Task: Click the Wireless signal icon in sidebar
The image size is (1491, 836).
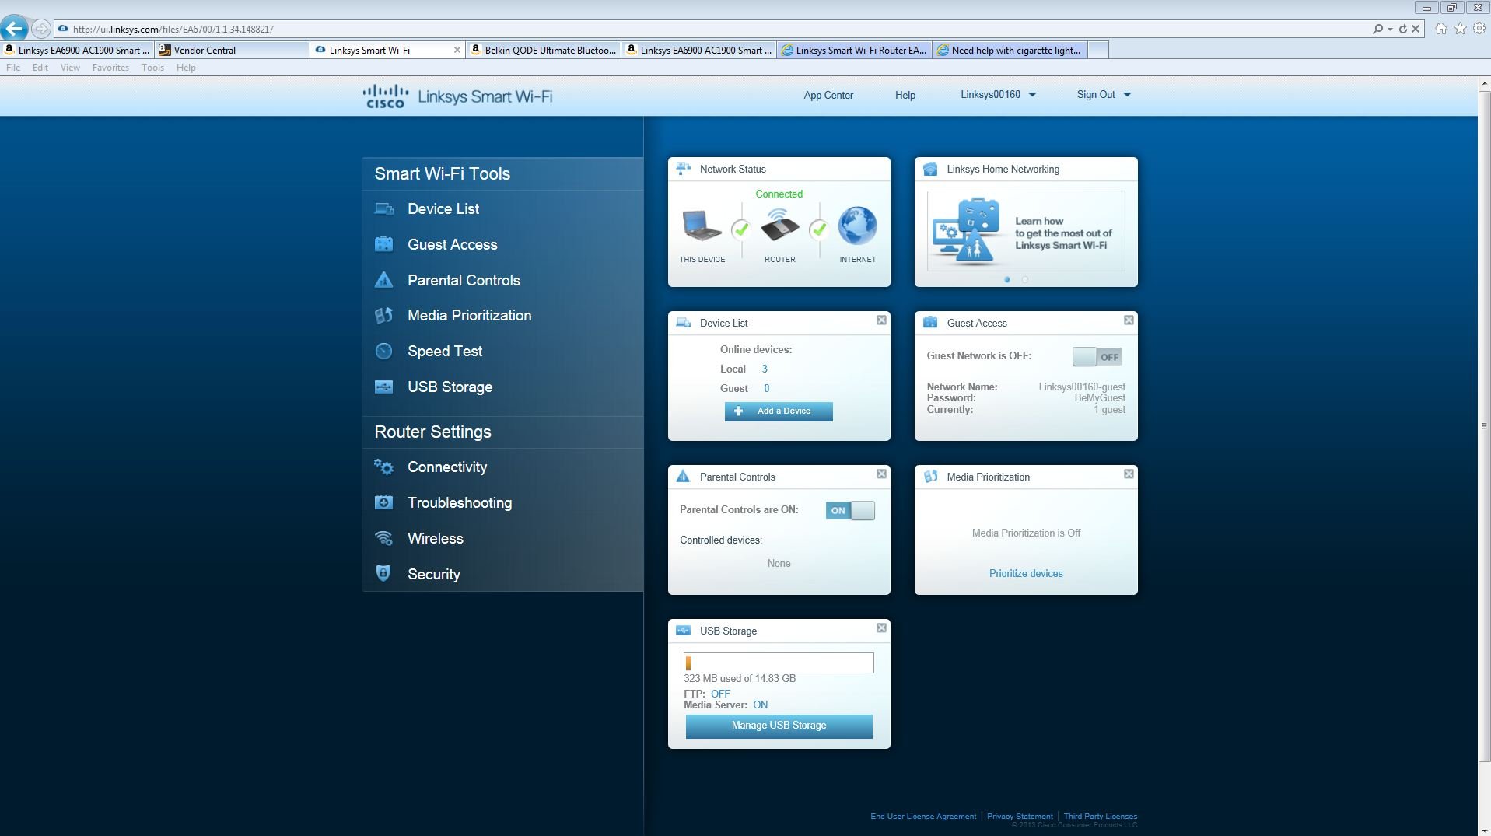Action: [383, 538]
